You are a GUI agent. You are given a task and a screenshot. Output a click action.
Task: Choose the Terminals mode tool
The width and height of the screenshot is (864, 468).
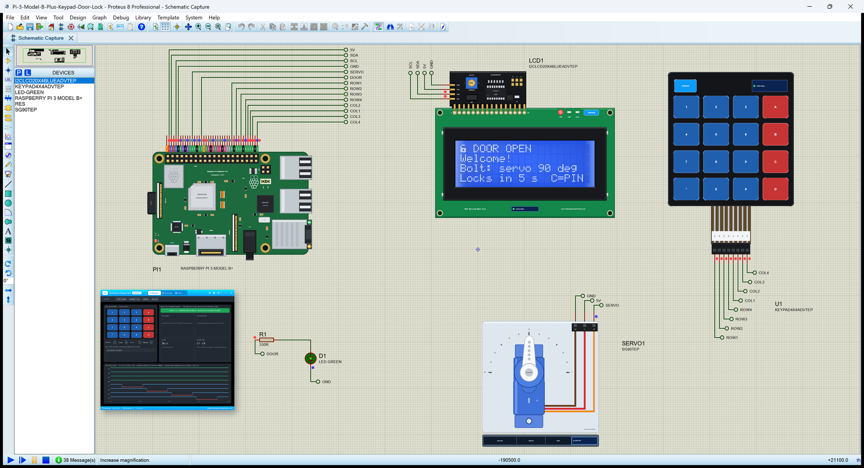click(8, 117)
